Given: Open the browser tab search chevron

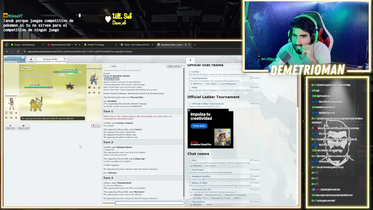Looking at the screenshot, I should click(6, 45).
